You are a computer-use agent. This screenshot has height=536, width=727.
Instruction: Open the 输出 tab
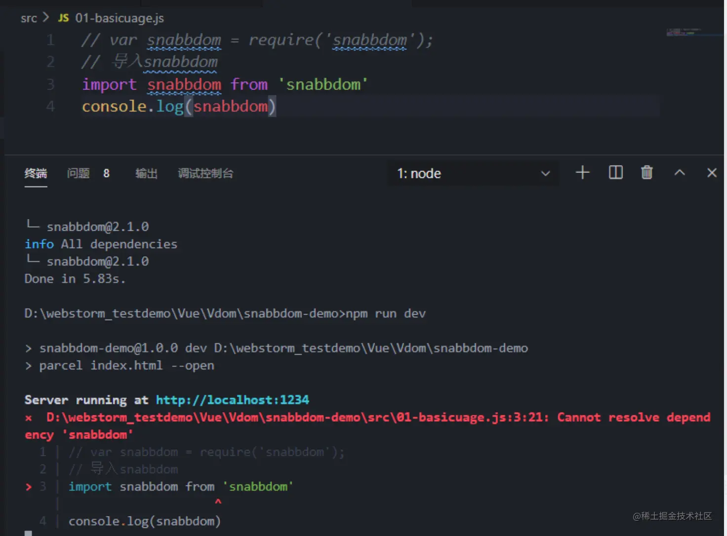[x=146, y=173]
